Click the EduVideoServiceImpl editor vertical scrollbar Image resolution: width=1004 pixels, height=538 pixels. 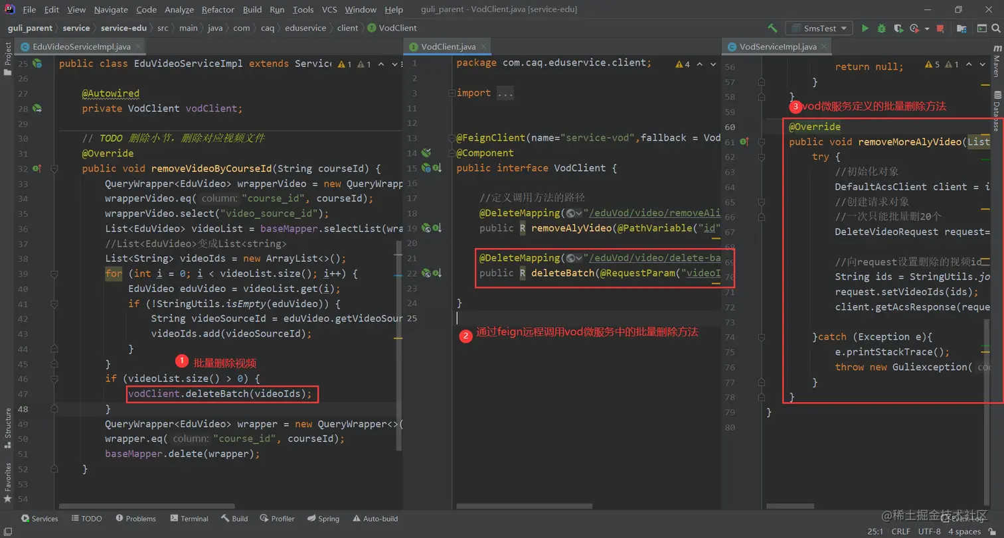click(400, 345)
